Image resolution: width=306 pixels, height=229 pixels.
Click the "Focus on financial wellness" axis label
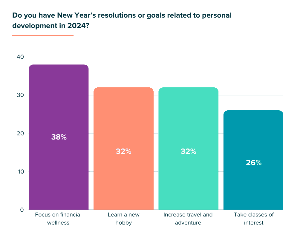pyautogui.click(x=58, y=219)
